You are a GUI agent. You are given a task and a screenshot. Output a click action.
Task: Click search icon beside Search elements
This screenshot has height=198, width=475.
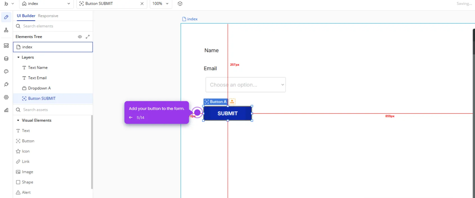[x=18, y=26]
